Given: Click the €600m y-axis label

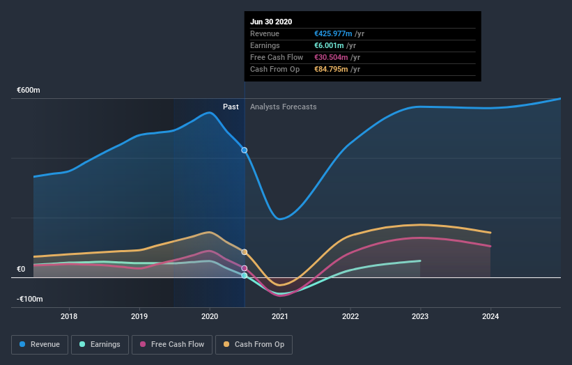Looking at the screenshot, I should pyautogui.click(x=29, y=90).
